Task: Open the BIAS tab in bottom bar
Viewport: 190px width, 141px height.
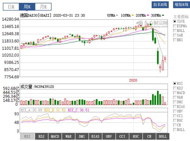Action: pyautogui.click(x=95, y=136)
